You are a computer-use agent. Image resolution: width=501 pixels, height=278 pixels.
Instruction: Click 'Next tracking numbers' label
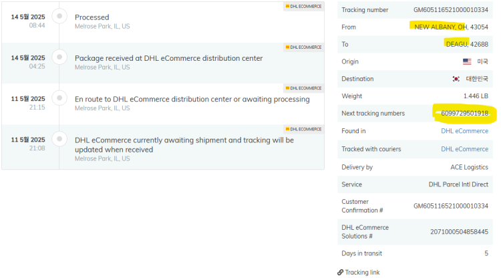click(373, 114)
